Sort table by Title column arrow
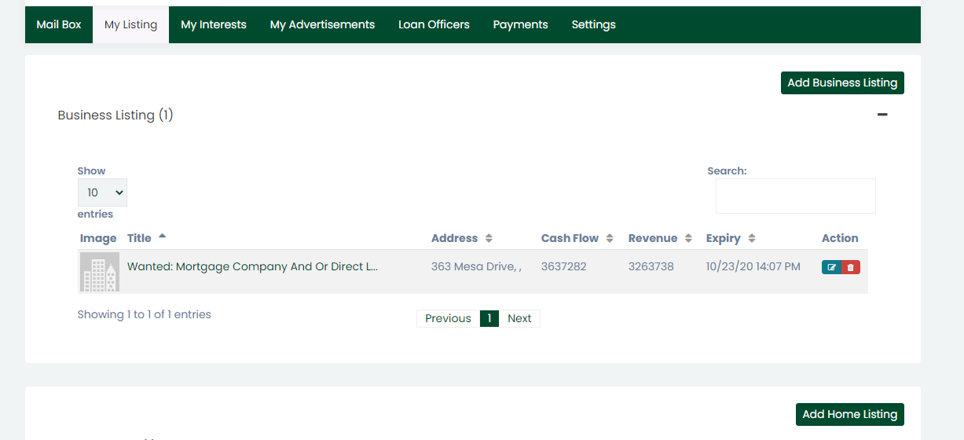This screenshot has width=964, height=440. point(162,236)
